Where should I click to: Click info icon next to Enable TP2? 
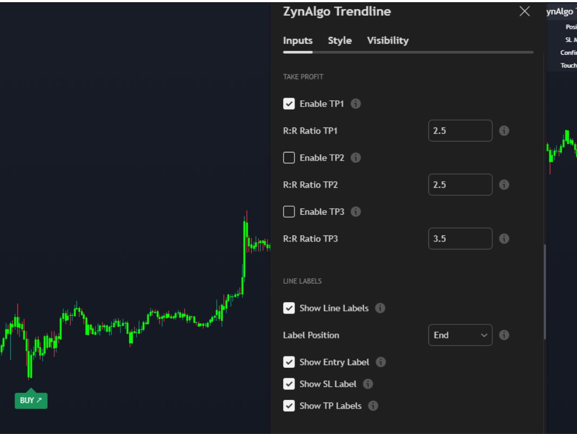coord(356,158)
